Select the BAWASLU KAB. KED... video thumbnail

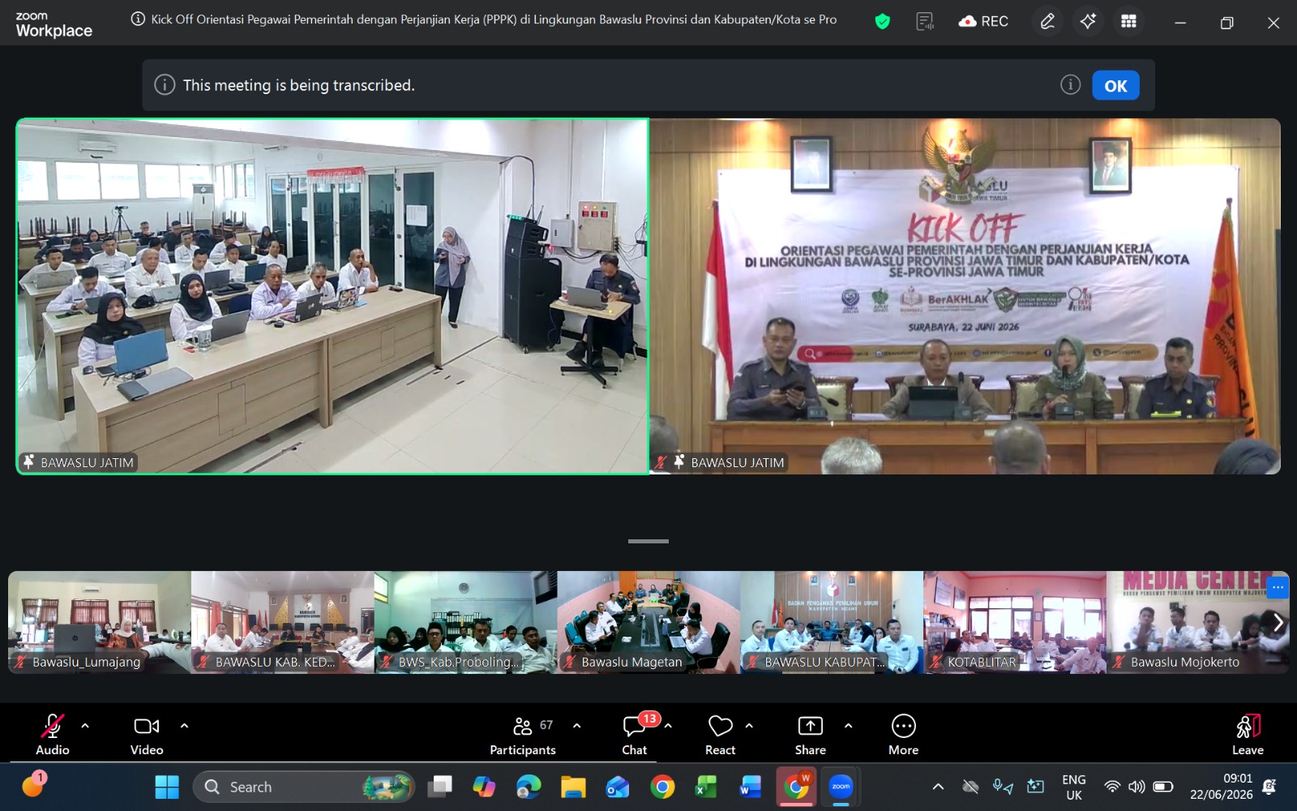coord(283,622)
